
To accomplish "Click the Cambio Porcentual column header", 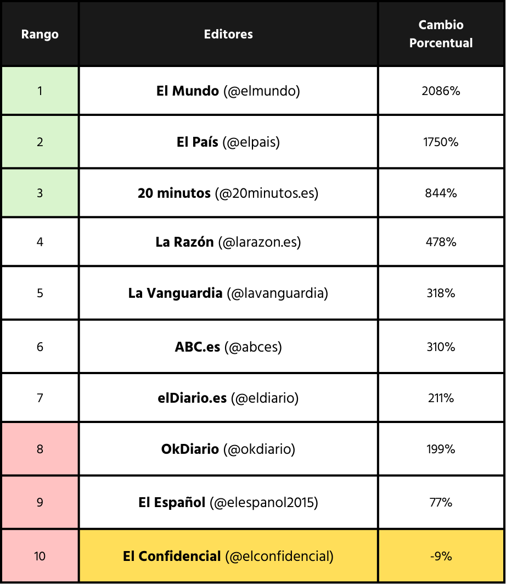I will pos(441,34).
